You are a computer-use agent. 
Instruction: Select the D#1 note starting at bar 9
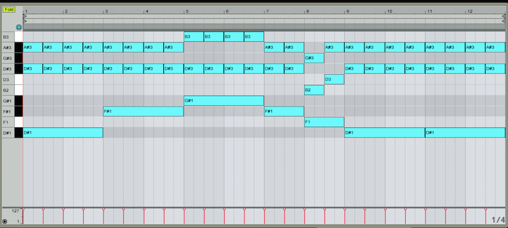point(385,133)
